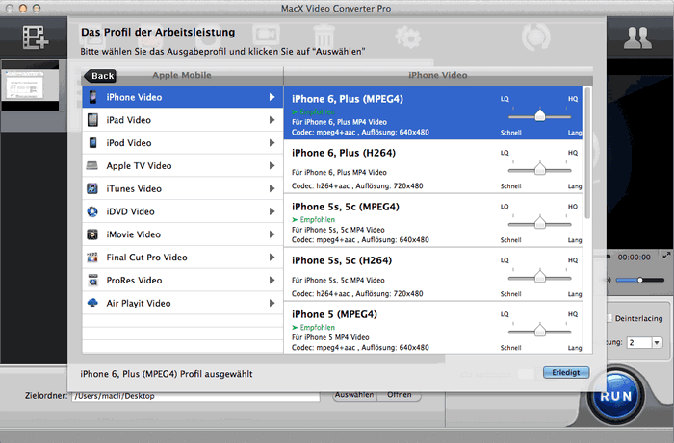Expand the iPad Video category arrow
Viewport: 674px width, 443px height.
click(x=272, y=120)
